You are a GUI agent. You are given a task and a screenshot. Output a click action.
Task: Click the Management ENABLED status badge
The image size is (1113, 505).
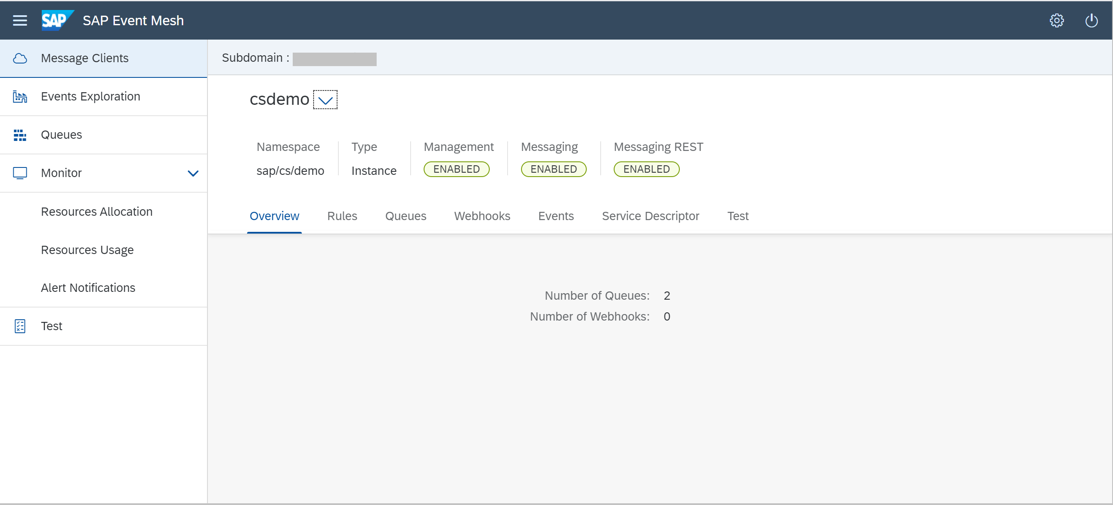point(457,169)
